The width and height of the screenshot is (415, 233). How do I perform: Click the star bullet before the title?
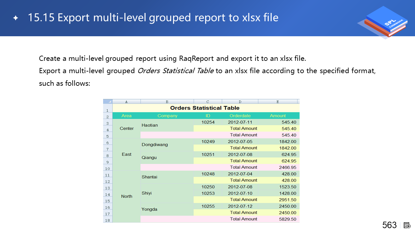(15, 18)
